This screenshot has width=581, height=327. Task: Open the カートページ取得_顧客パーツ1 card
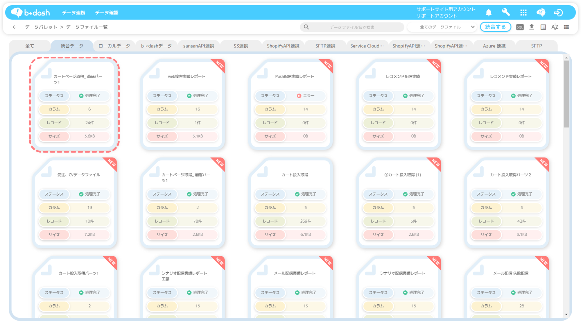tap(182, 203)
